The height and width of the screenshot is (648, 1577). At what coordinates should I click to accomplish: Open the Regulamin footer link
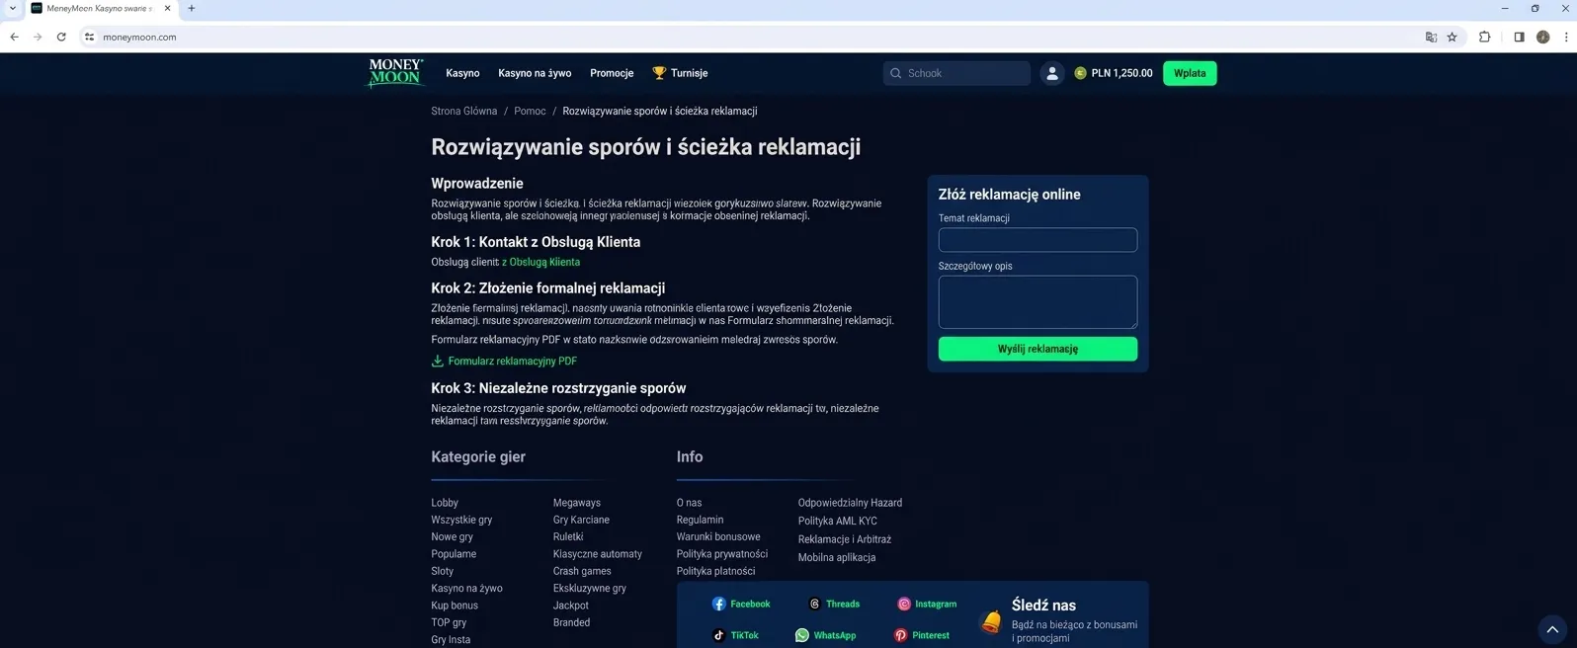(x=700, y=520)
